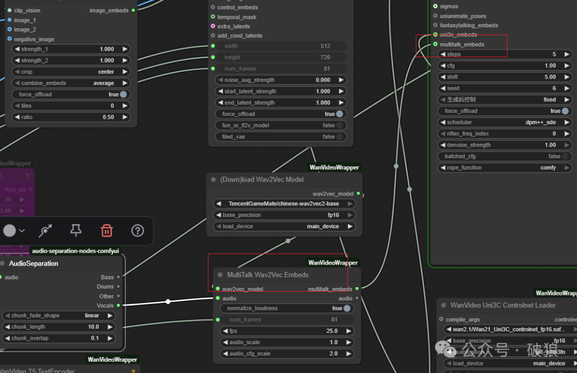Viewport: 577px width, 373px height.
Task: Enable the batched_cfg toggle
Action: coord(565,157)
